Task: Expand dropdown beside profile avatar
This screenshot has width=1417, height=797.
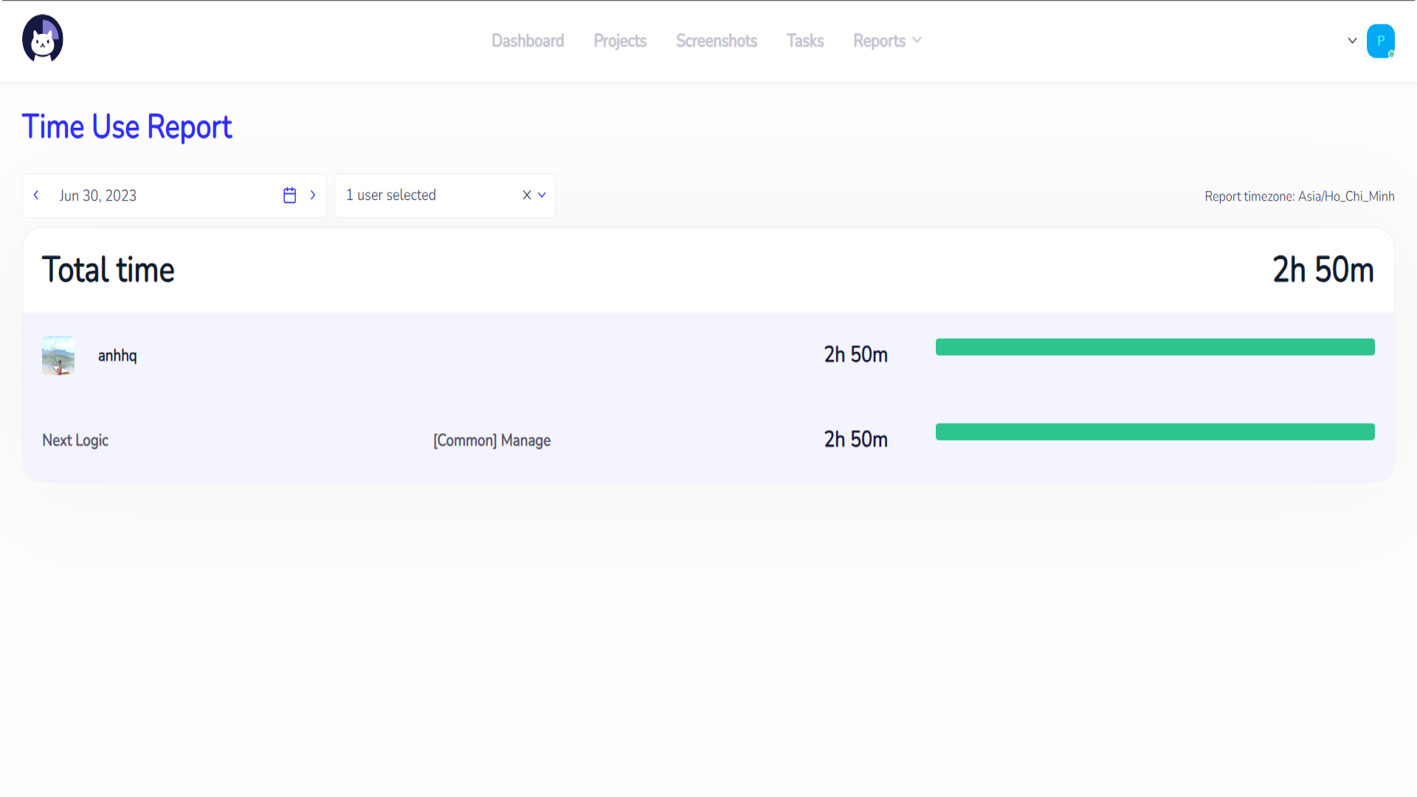Action: pyautogui.click(x=1352, y=41)
